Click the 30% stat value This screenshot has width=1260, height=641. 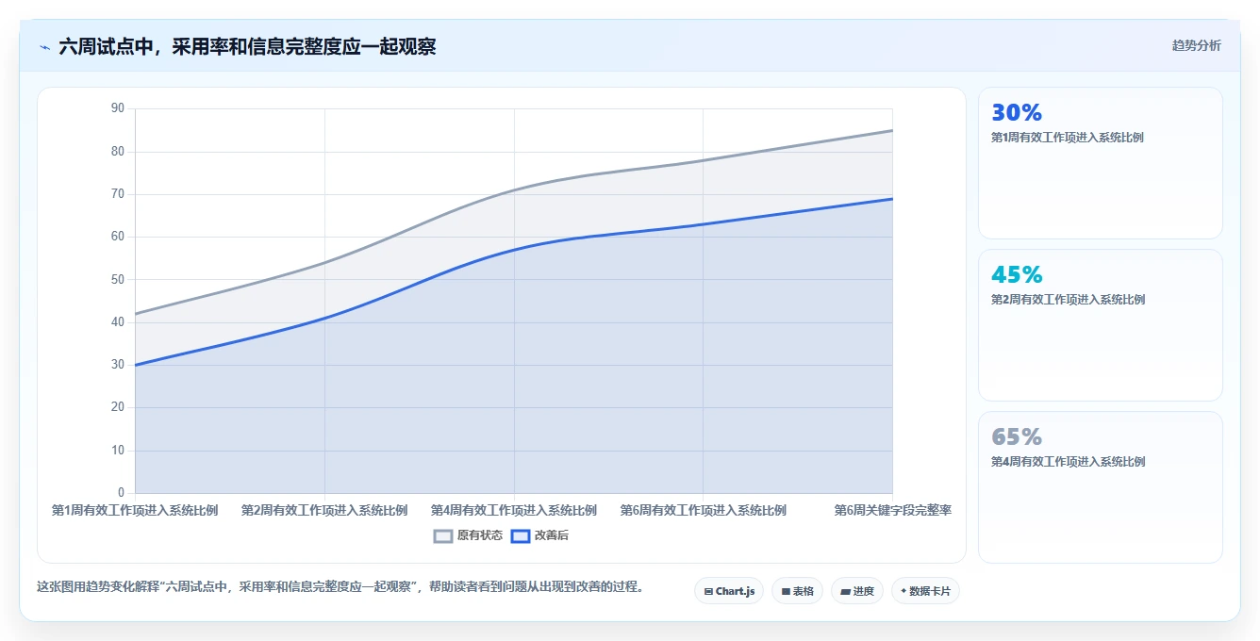point(1017,113)
